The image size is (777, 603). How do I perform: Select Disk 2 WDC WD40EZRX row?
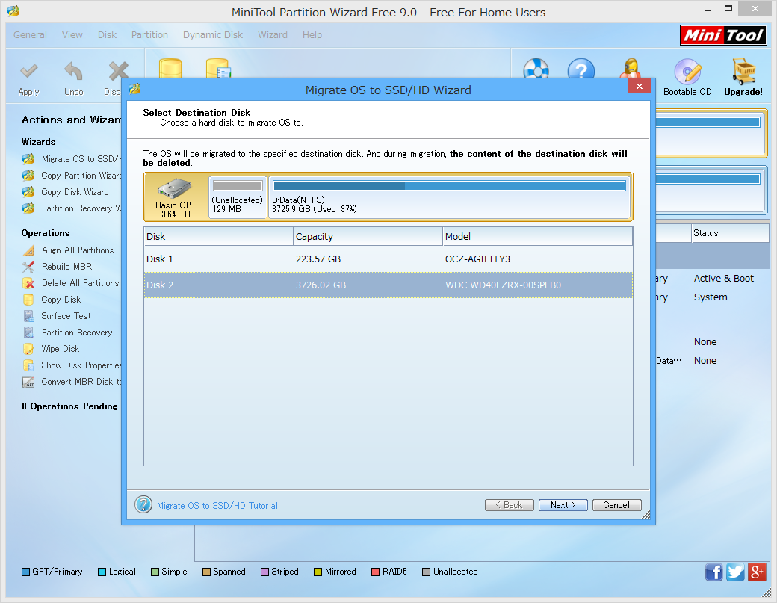coord(388,285)
